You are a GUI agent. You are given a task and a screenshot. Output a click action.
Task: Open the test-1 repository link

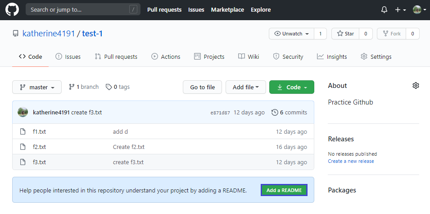92,34
